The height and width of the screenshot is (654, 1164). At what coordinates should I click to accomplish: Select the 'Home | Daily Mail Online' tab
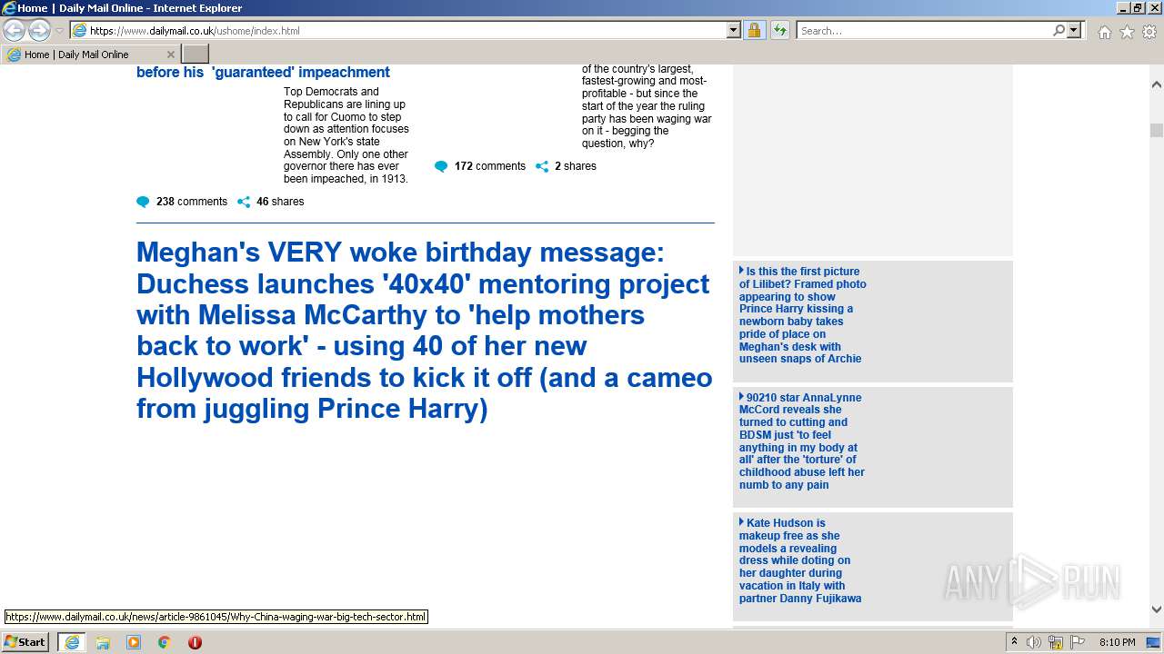pos(89,54)
